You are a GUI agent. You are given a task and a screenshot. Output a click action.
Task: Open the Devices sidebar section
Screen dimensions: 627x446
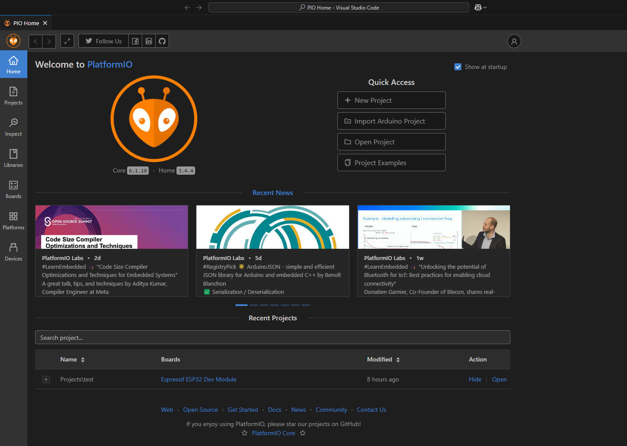(x=13, y=252)
